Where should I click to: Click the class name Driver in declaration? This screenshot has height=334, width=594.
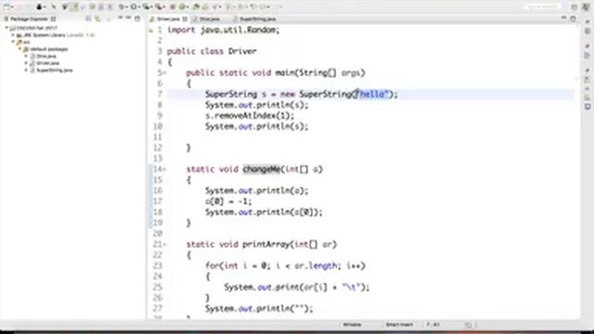tap(242, 51)
